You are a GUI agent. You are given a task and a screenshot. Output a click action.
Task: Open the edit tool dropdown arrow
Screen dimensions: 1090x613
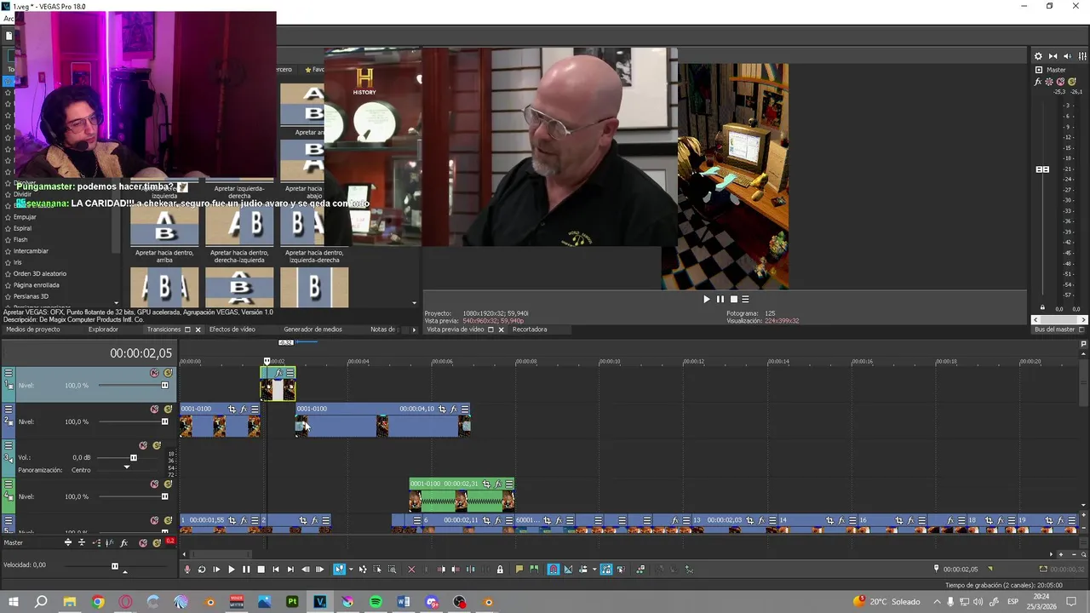click(351, 570)
